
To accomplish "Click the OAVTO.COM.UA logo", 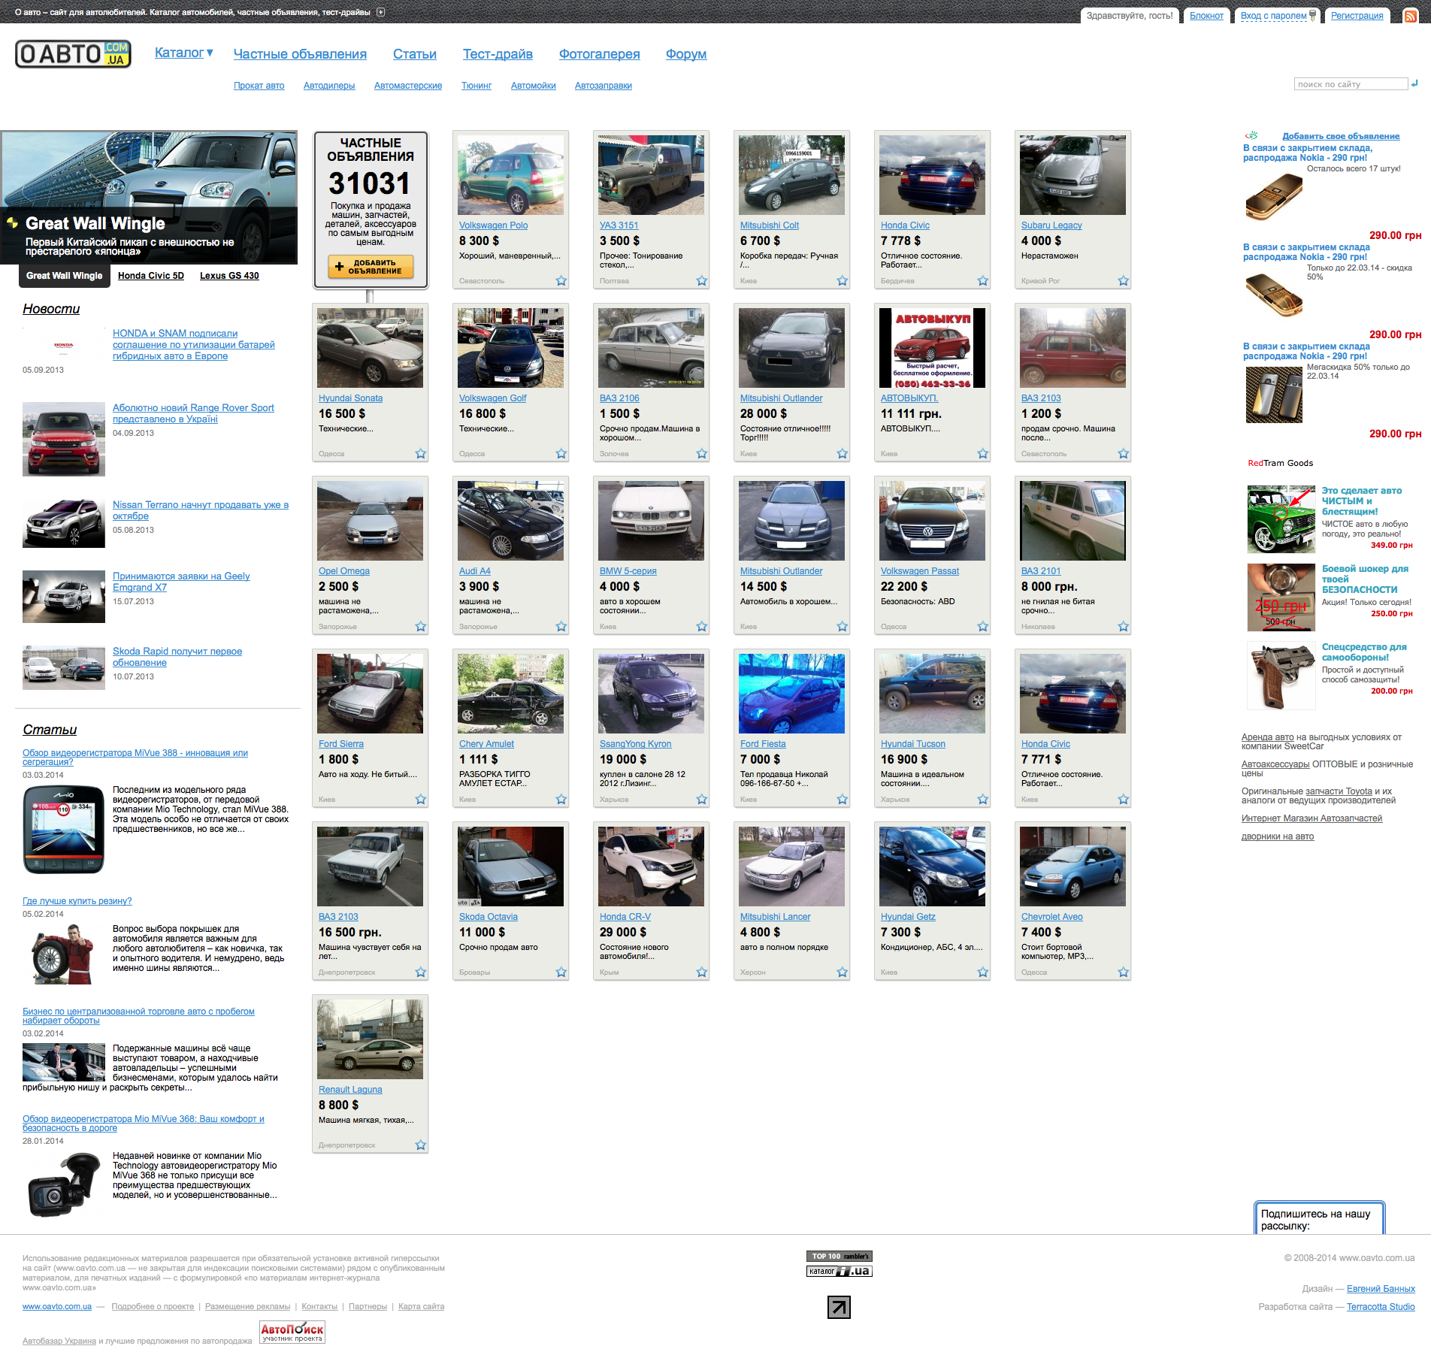I will pos(73,54).
